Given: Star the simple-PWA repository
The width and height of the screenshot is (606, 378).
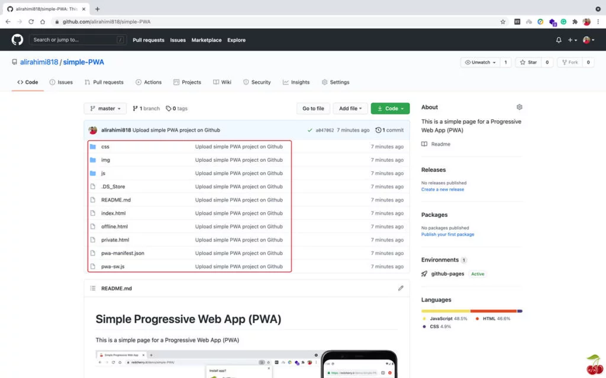Looking at the screenshot, I should tap(528, 62).
